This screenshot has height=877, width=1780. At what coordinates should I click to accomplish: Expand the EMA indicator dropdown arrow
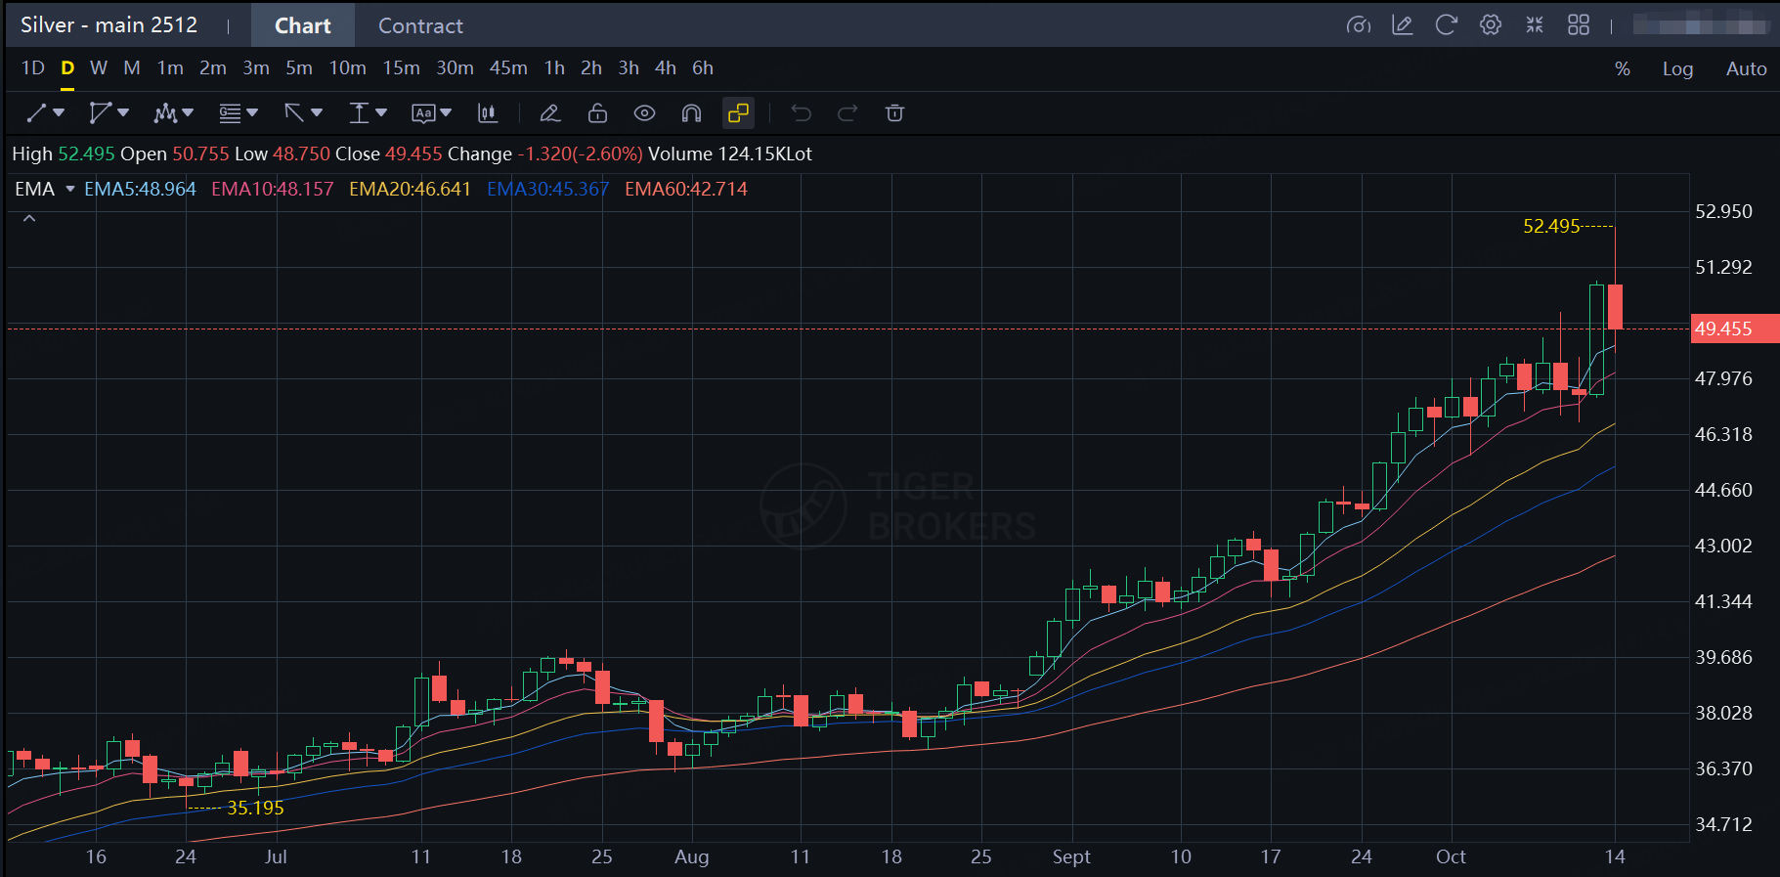(x=70, y=189)
